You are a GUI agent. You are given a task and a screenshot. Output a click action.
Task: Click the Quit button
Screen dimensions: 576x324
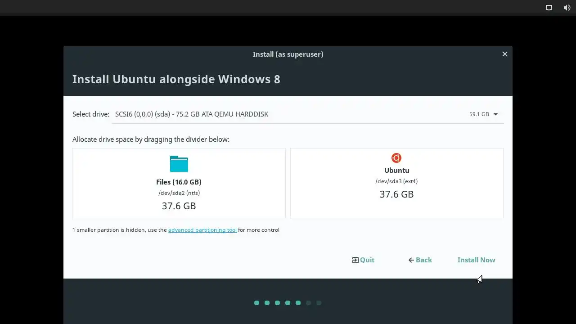[x=363, y=260]
